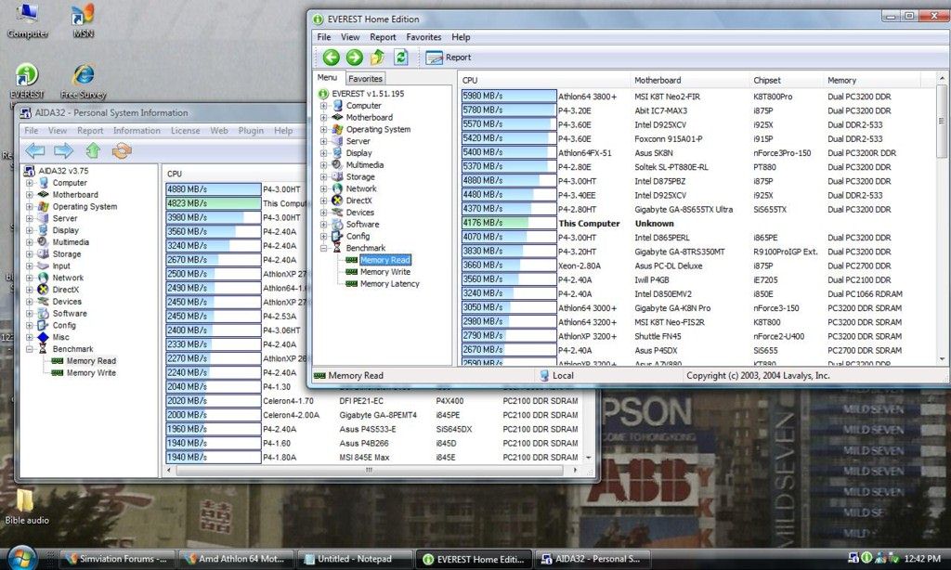Expand the Motherboard node in EVEREST tree
The height and width of the screenshot is (570, 951).
click(324, 118)
